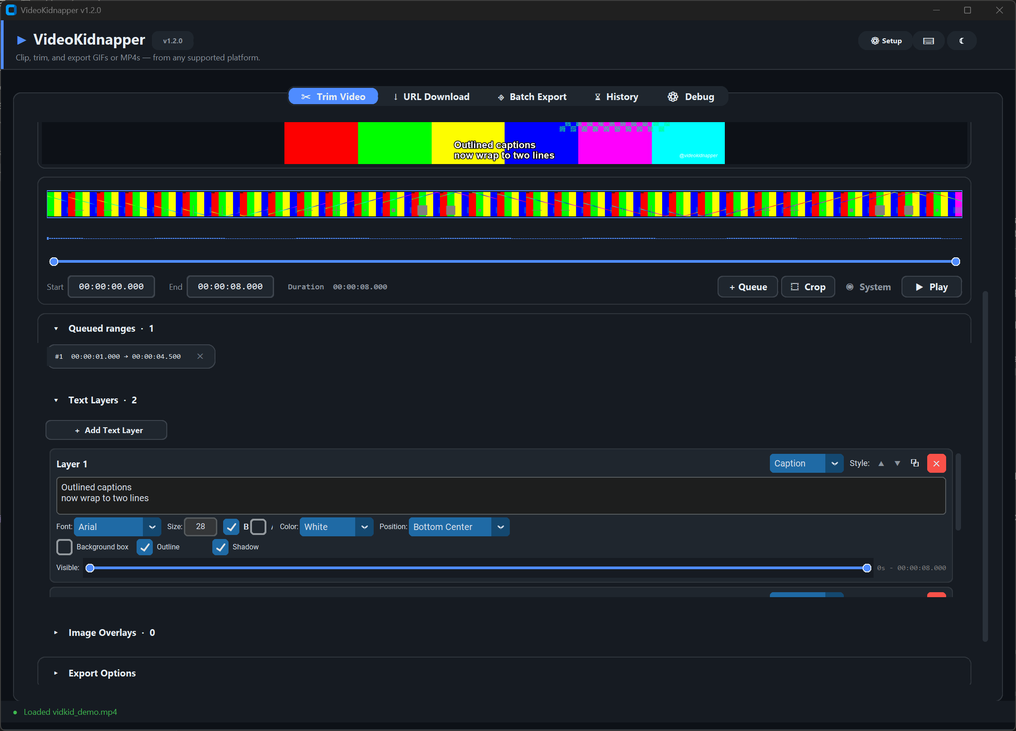
Task: Open the Setup gear button
Action: click(886, 41)
